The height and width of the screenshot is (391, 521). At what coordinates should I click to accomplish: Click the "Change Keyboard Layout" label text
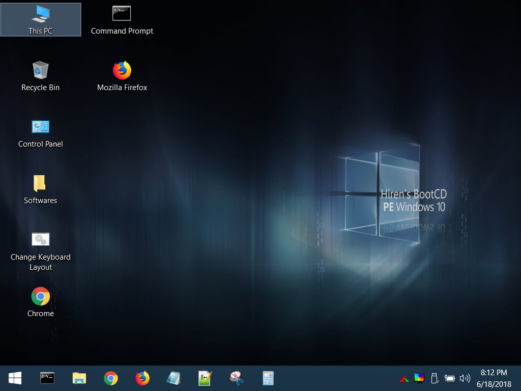click(x=41, y=262)
